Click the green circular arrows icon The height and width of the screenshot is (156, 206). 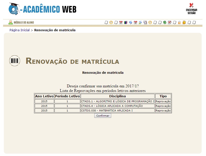pyautogui.click(x=165, y=23)
